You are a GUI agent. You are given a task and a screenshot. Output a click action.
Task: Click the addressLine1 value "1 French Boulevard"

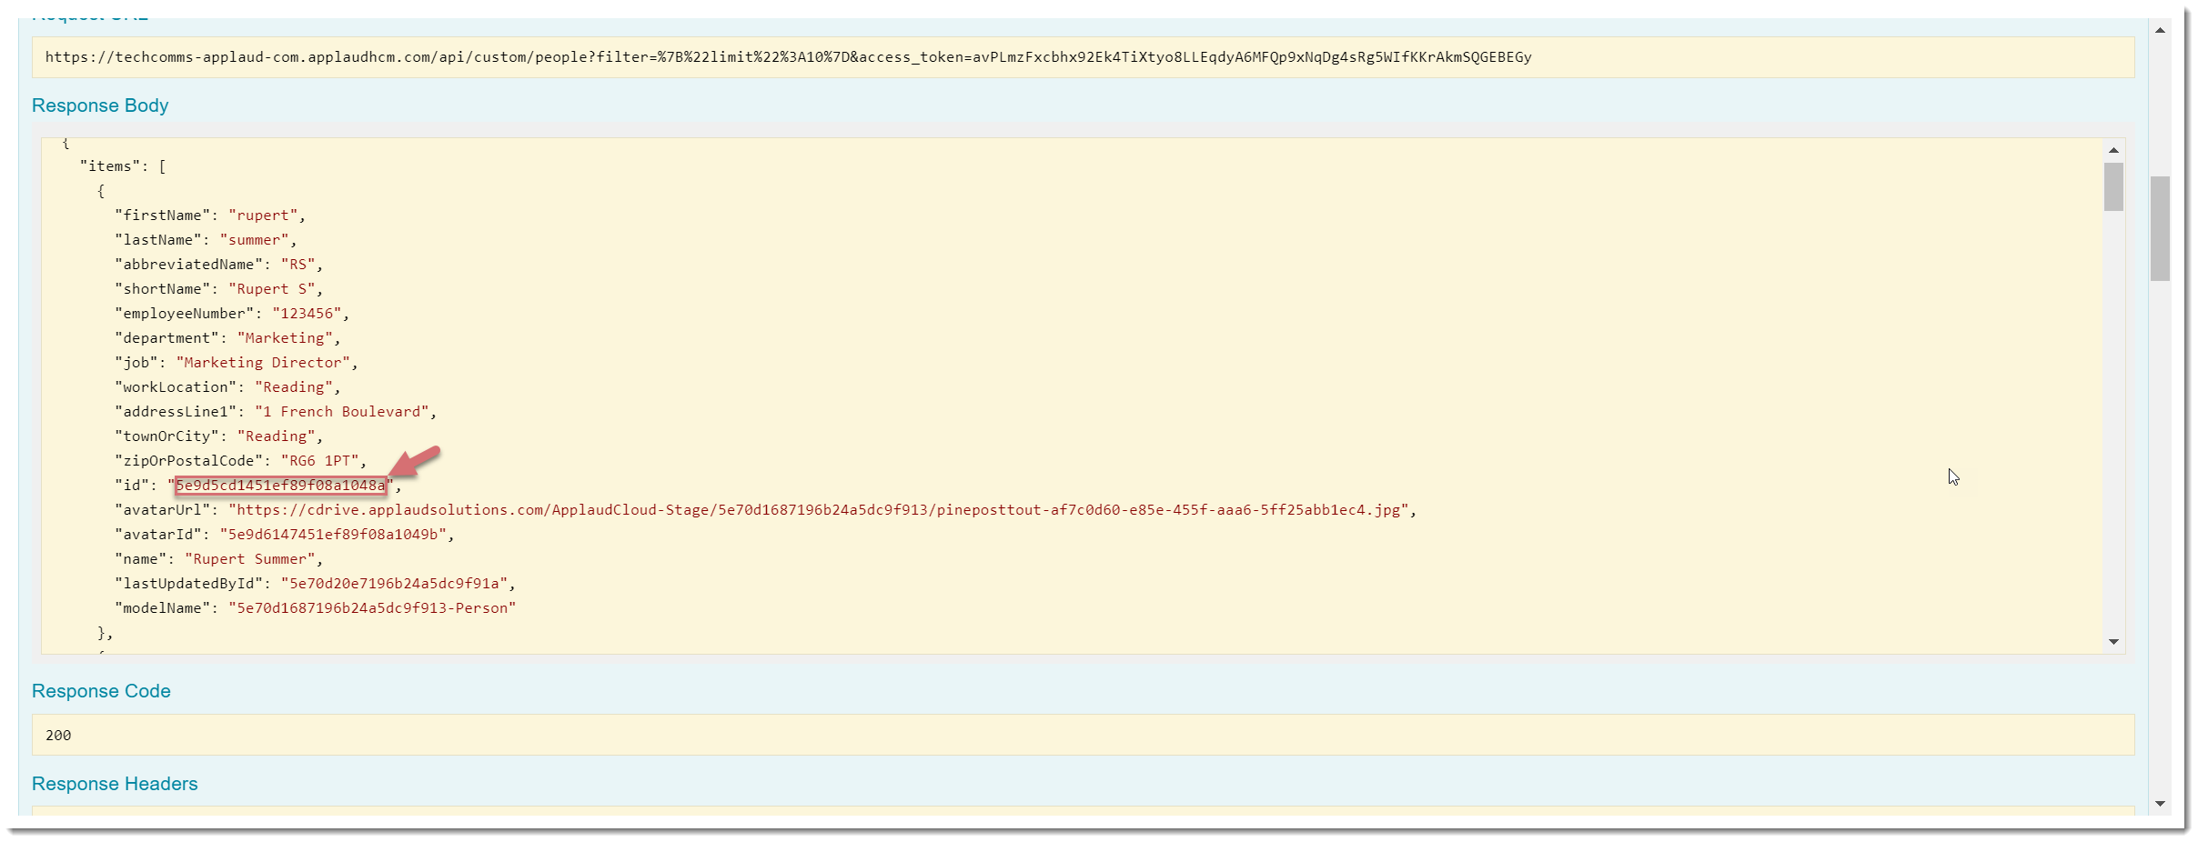341,412
